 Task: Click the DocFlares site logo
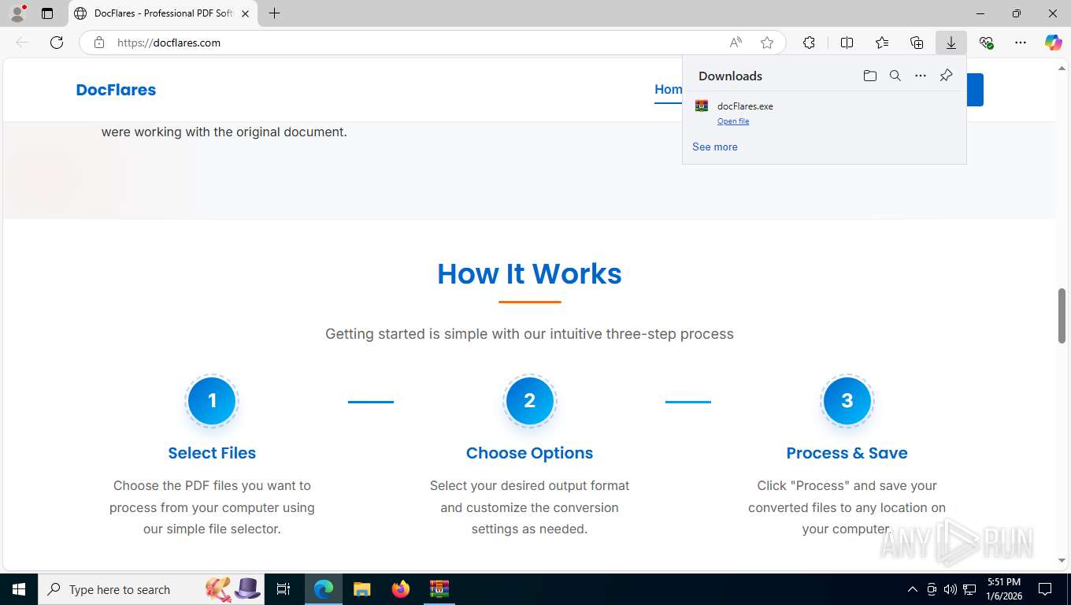coord(116,90)
